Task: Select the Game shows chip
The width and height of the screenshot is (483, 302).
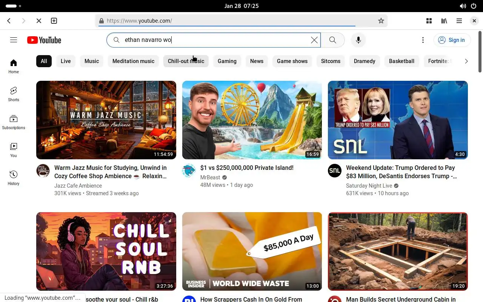Action: click(x=292, y=61)
